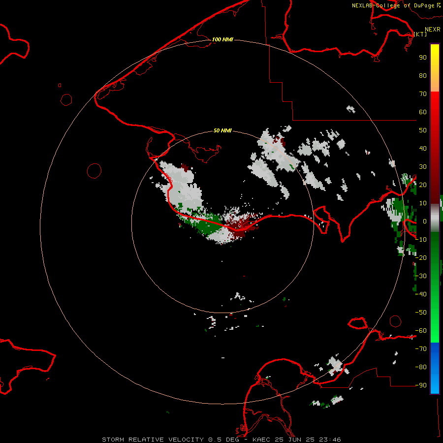443x443 pixels.
Task: Click the -30 value on the velocity scale
Action: pyautogui.click(x=421, y=276)
